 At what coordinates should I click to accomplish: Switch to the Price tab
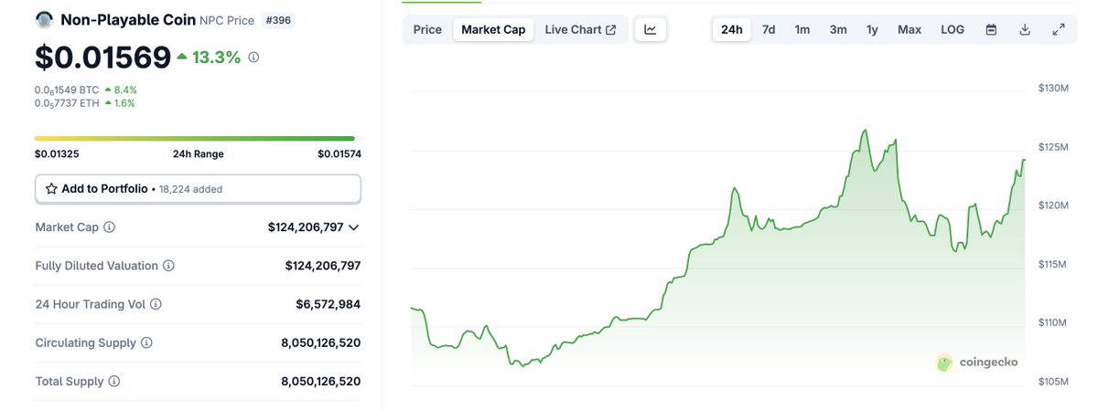point(427,29)
